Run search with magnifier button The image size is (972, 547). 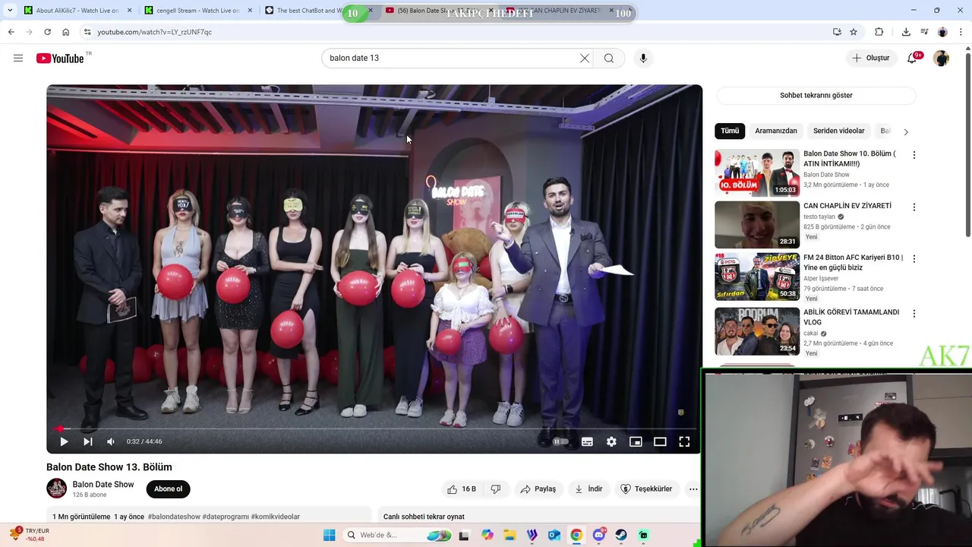(609, 58)
